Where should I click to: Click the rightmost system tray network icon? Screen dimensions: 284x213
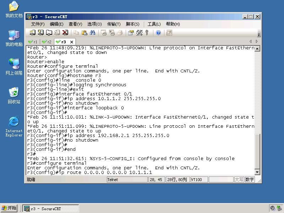pos(279,208)
